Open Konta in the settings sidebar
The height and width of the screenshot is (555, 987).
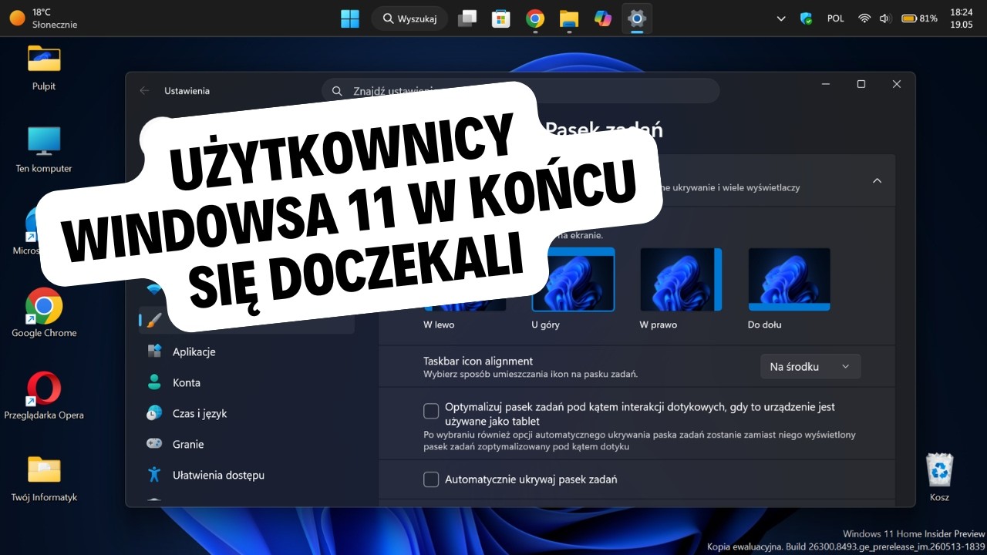(x=247, y=382)
